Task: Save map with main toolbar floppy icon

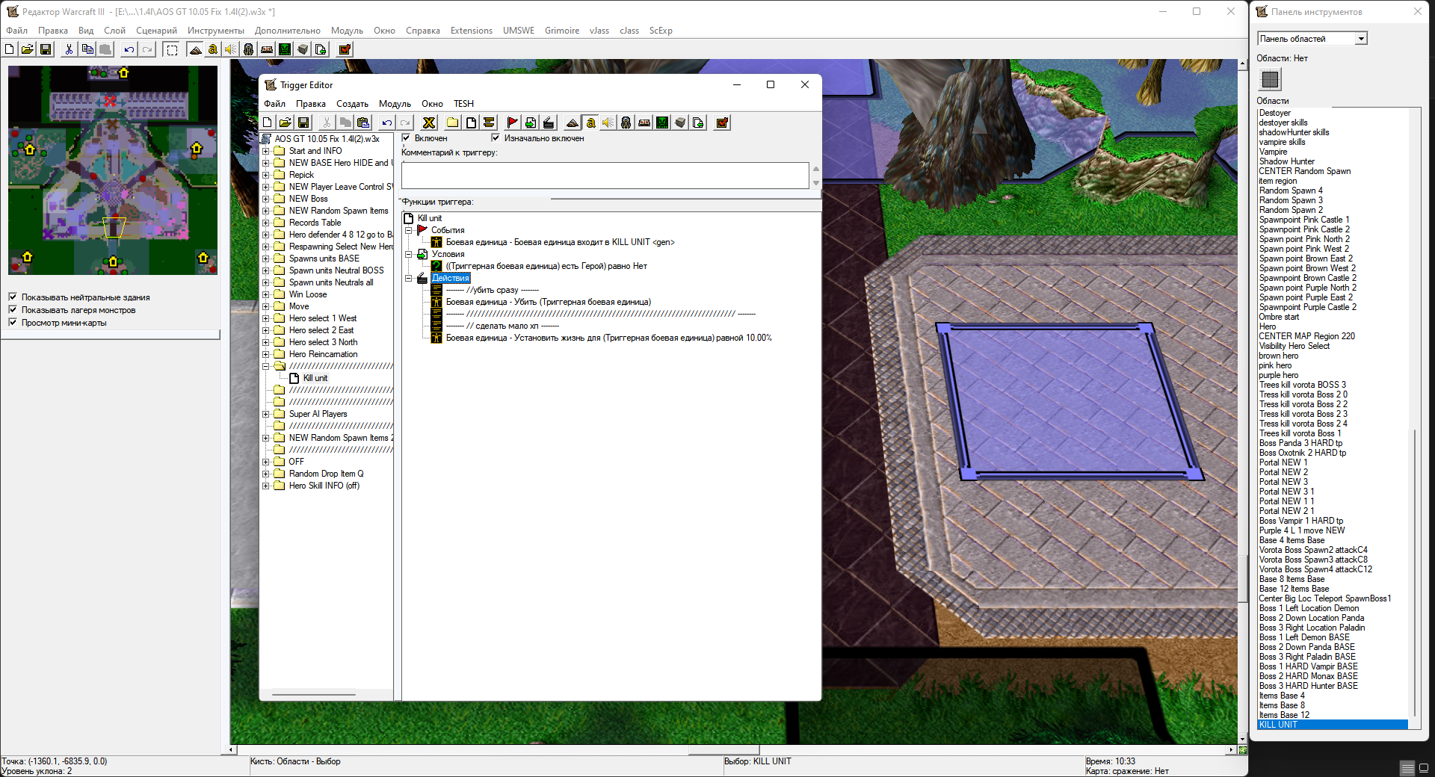Action: (46, 49)
